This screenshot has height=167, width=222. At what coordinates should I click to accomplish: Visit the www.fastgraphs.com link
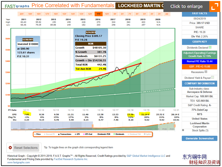pyautogui.click(x=18, y=163)
